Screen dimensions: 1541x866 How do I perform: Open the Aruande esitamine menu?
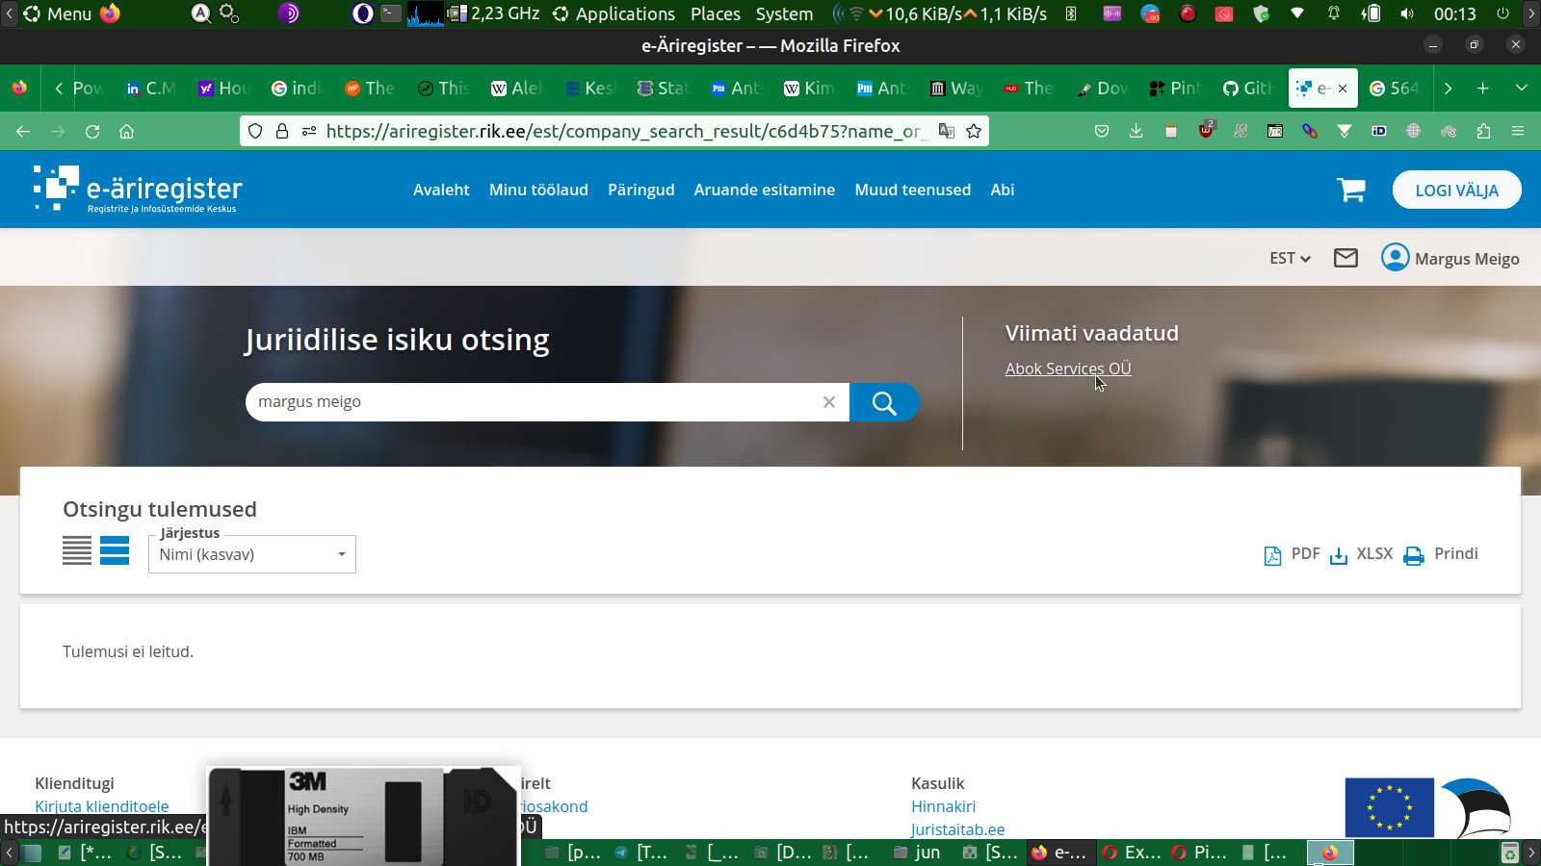[x=765, y=190]
